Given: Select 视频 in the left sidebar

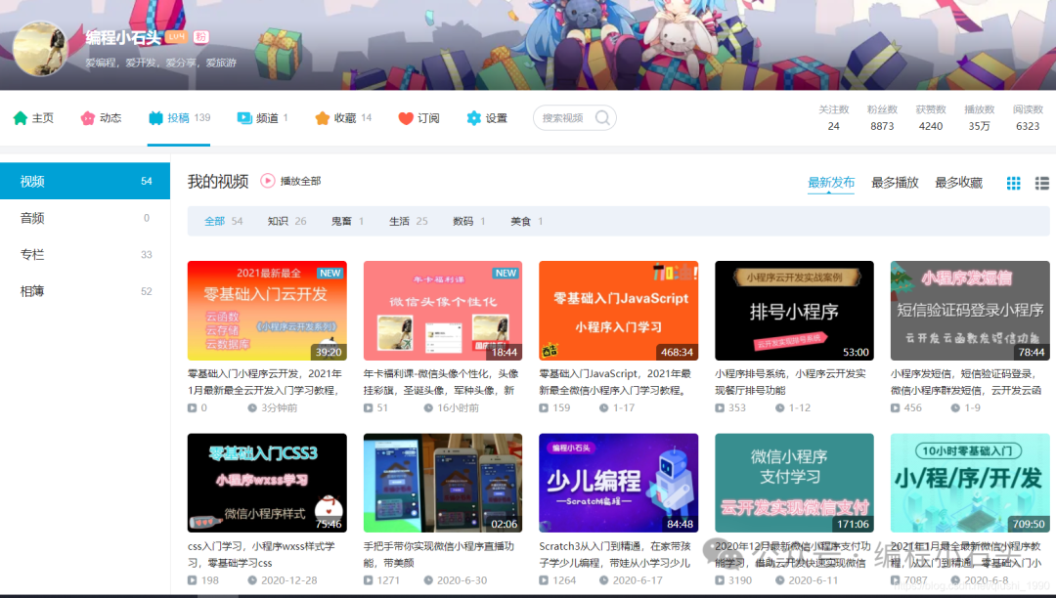Looking at the screenshot, I should pyautogui.click(x=85, y=181).
